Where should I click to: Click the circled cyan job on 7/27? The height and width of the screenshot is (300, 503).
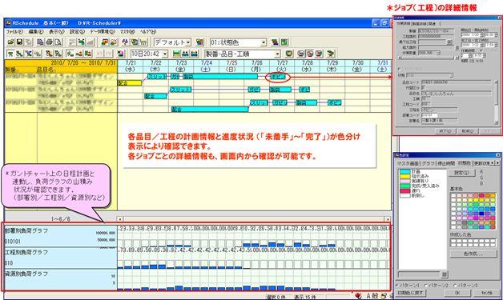[278, 77]
